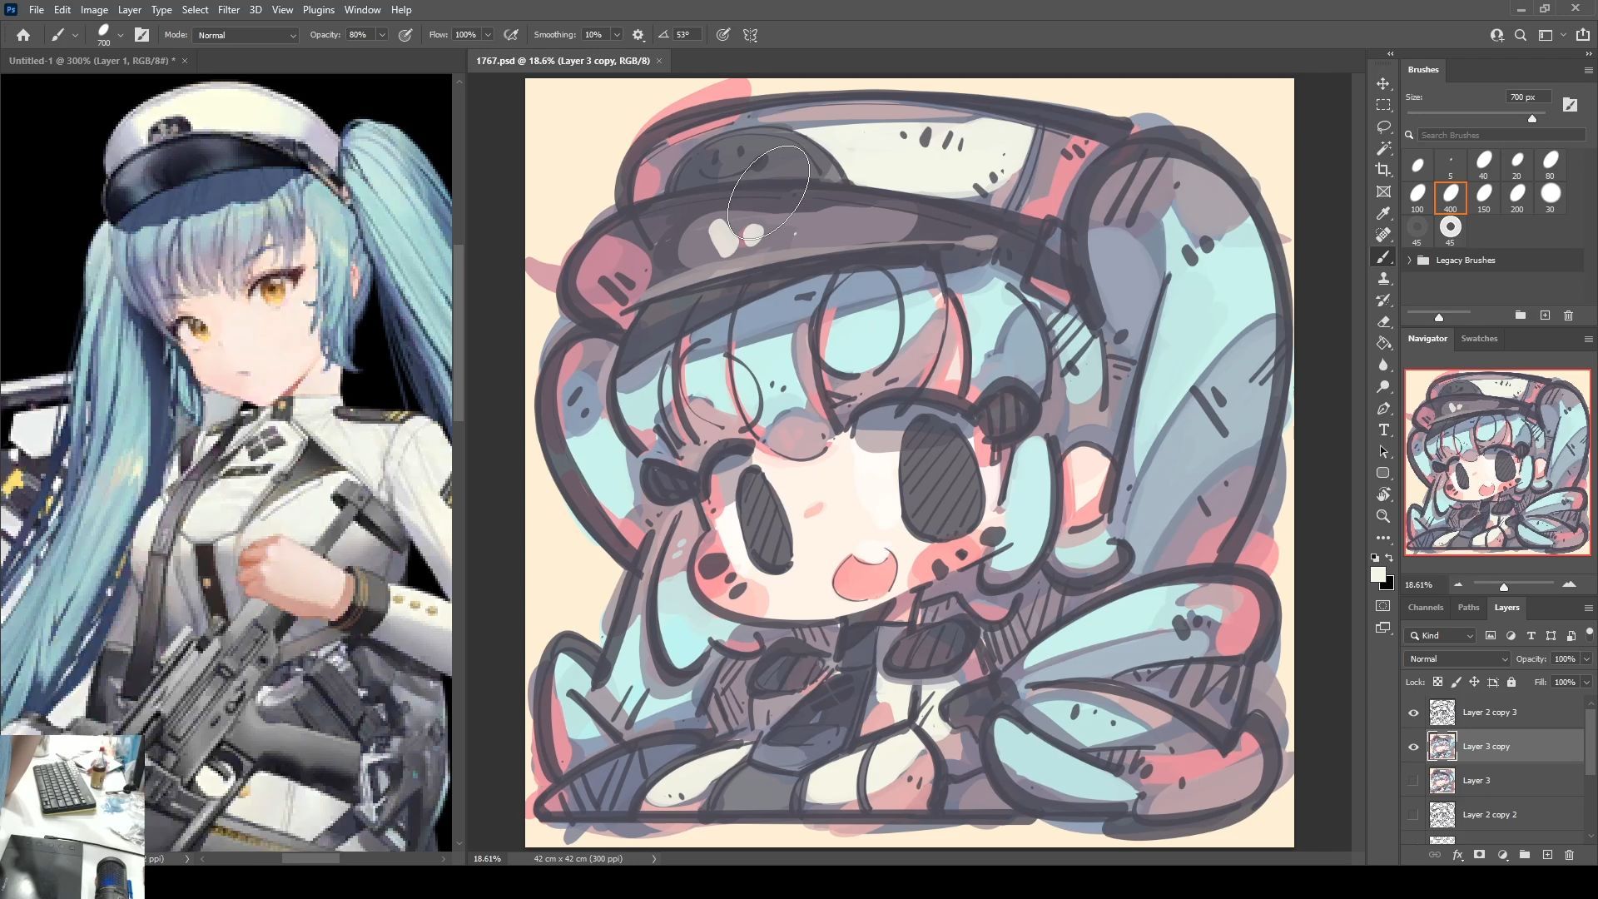
Task: Create new group in Layers panel
Action: click(1525, 855)
